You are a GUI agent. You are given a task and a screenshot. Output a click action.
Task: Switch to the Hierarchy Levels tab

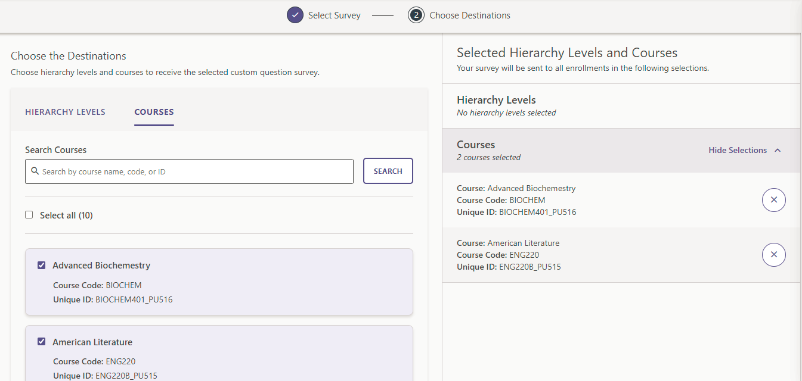click(65, 112)
